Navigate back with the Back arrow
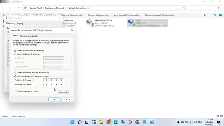224x126 pixels. click(x=3, y=8)
